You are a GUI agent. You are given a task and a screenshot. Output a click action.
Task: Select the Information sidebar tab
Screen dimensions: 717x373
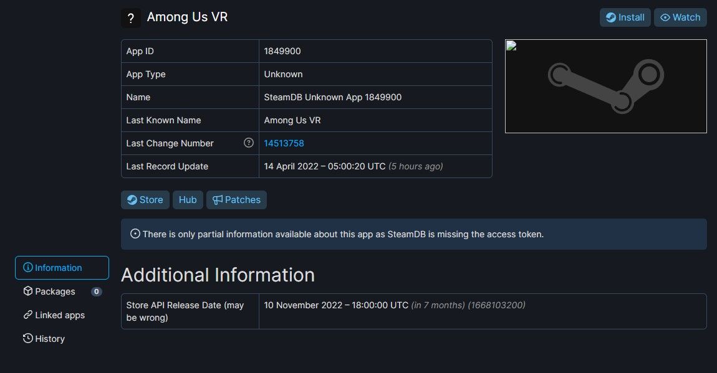[62, 268]
